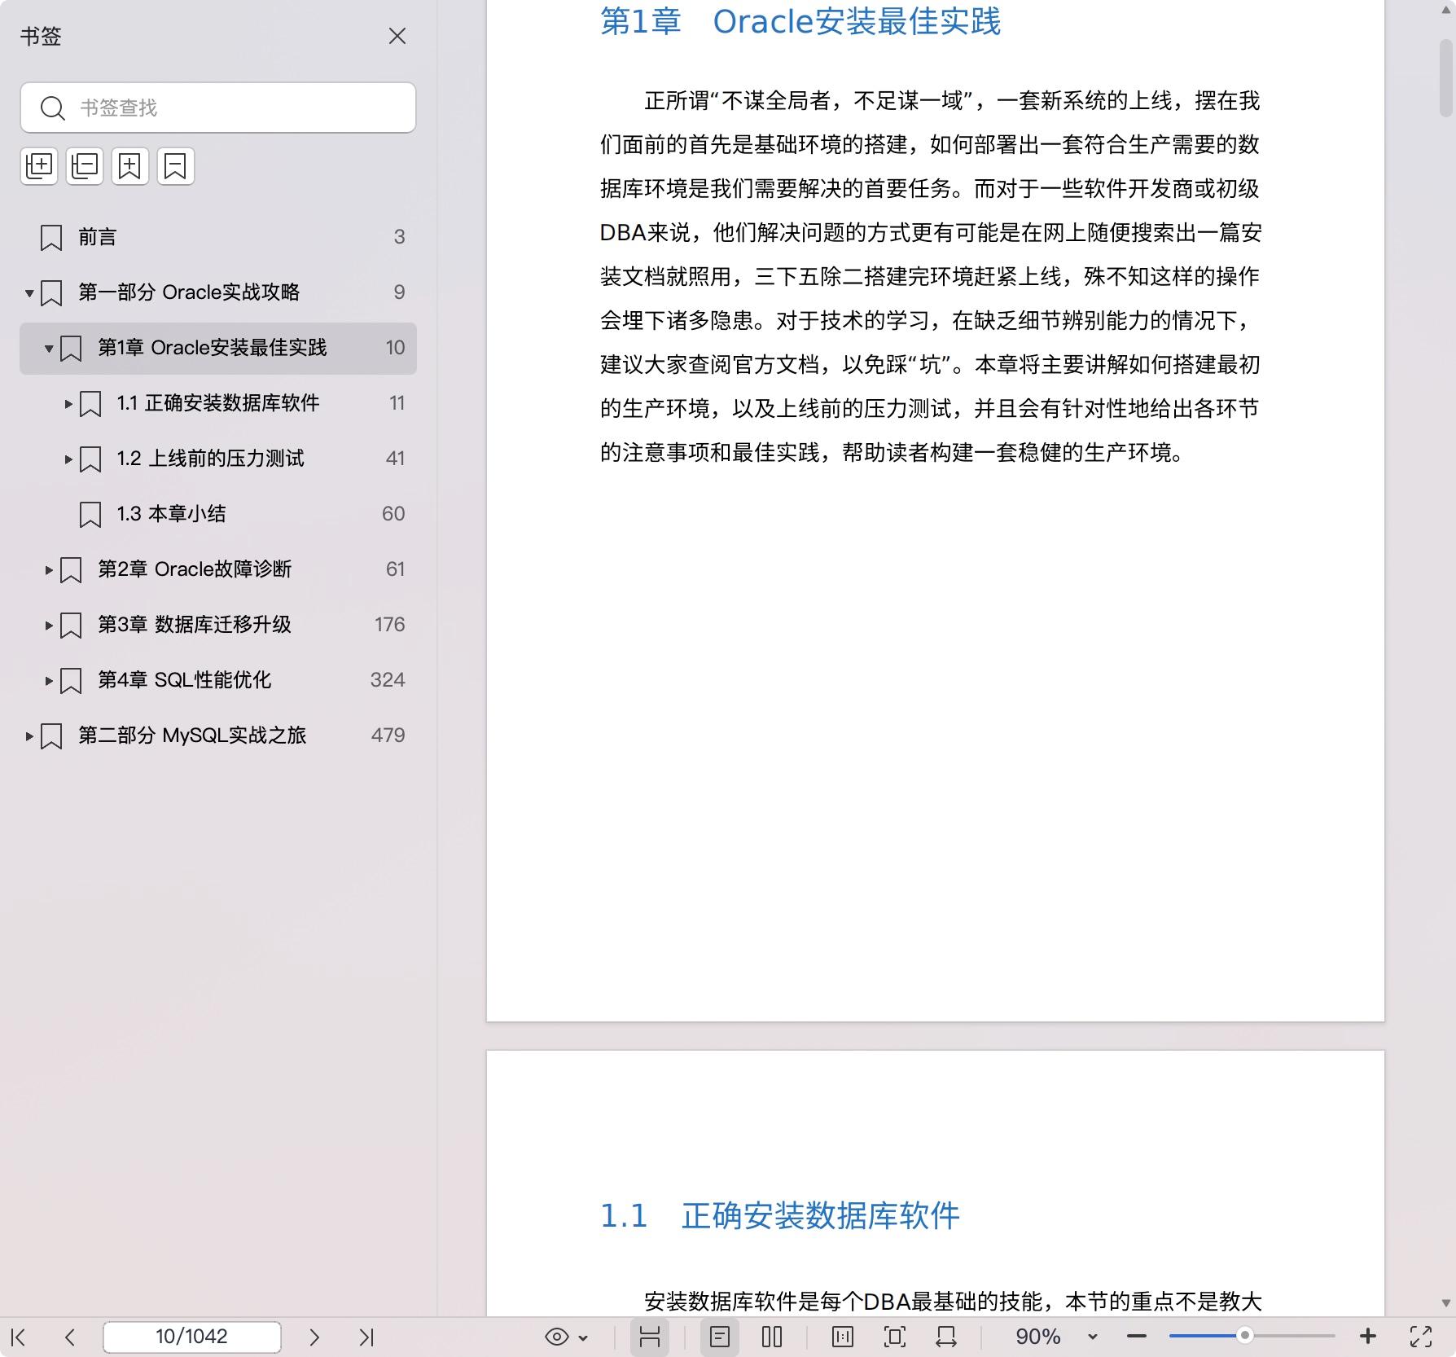Collapse 第1章 Oracle安装最佳实践 triangle
The width and height of the screenshot is (1456, 1357).
coord(49,349)
